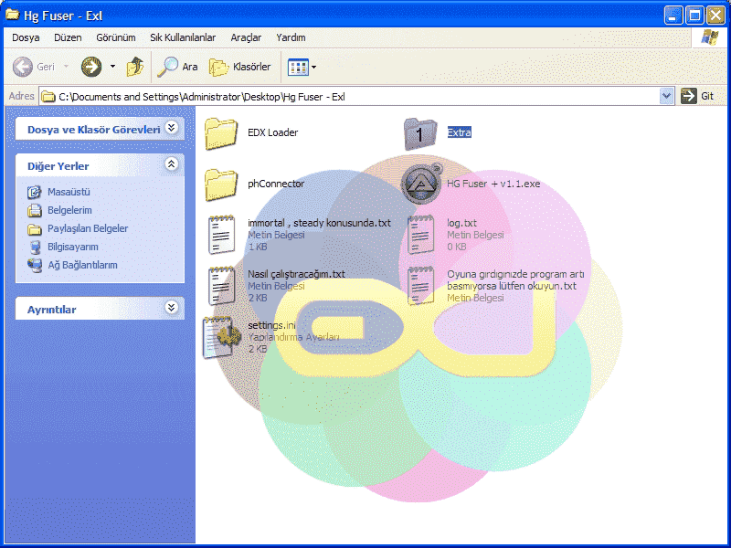
Task: Expand the Ayrıntılar panel
Action: [x=172, y=308]
